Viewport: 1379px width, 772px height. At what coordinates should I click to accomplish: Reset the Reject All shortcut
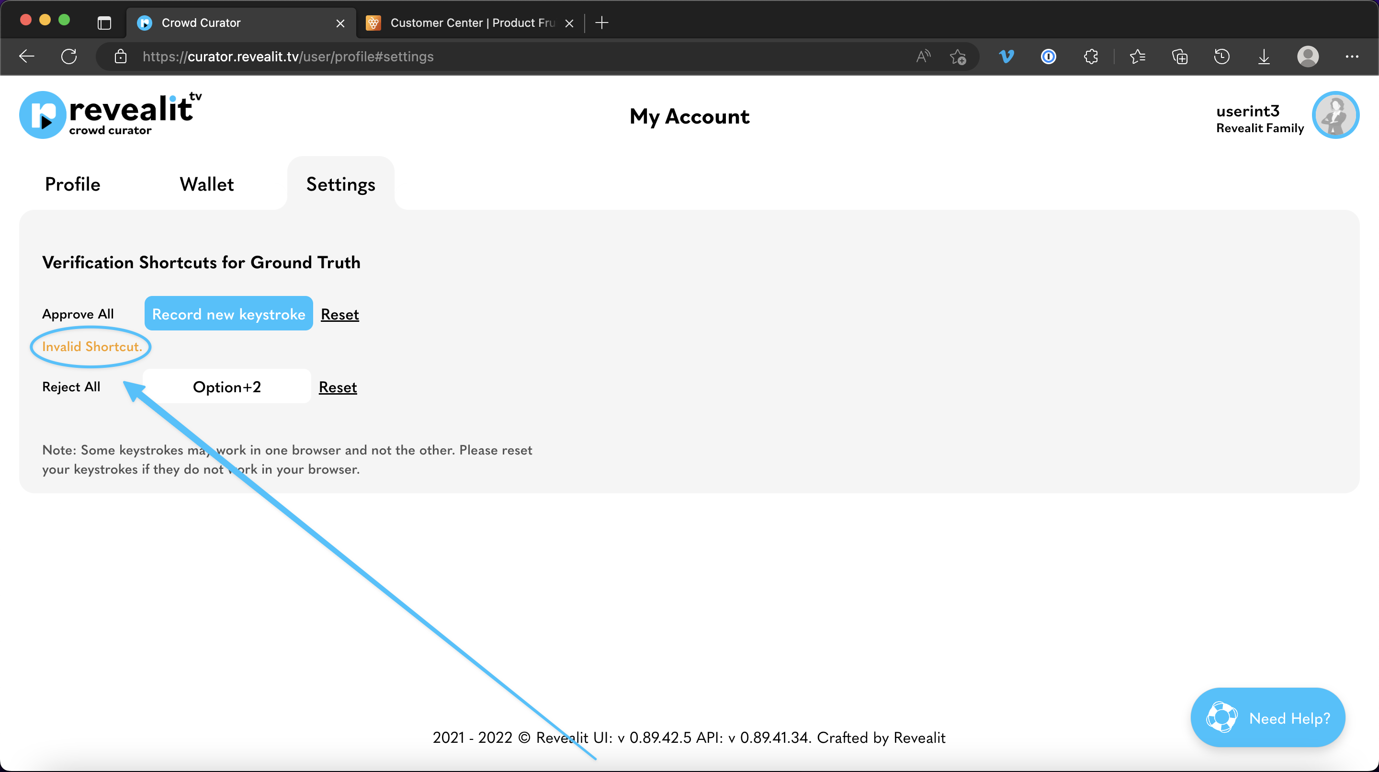coord(337,387)
